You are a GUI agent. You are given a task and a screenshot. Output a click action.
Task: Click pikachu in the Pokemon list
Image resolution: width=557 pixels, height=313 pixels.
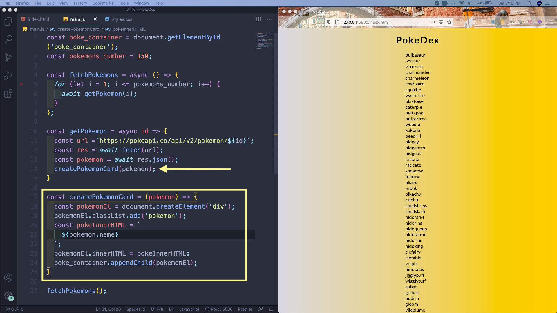(413, 194)
